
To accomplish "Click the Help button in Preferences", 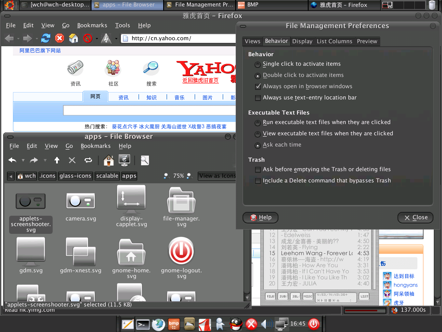I will tap(260, 217).
